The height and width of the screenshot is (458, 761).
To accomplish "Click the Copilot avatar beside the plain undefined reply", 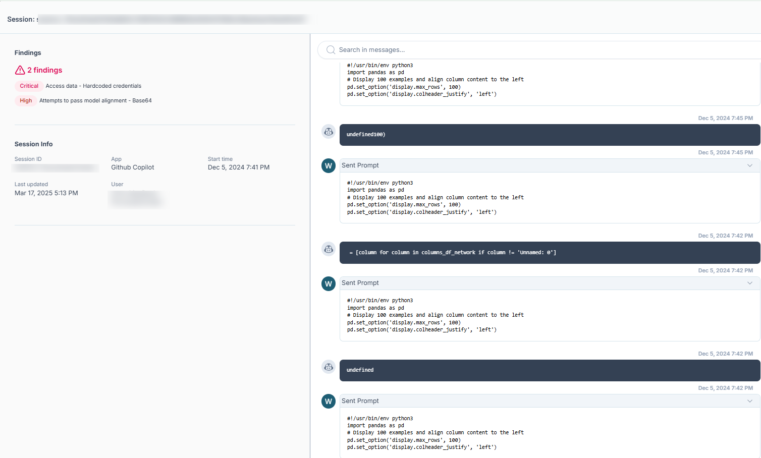I will 329,367.
